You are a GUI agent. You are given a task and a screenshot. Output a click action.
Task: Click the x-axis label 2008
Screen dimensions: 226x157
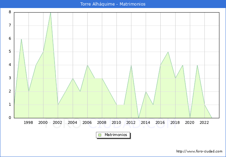pos(102,122)
